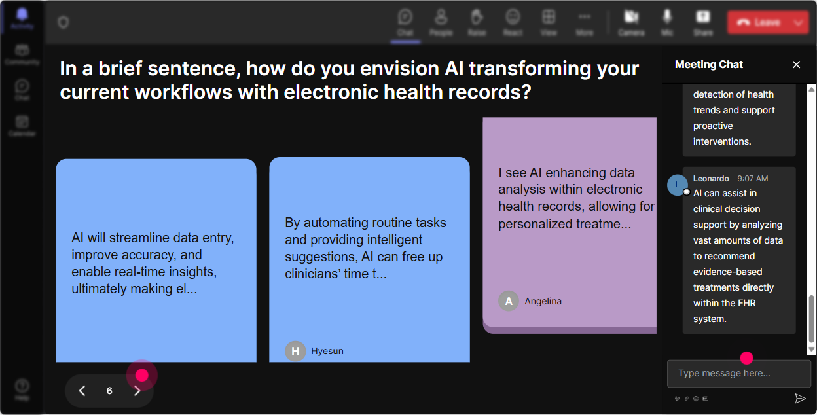Click into the Type message here field

point(739,373)
